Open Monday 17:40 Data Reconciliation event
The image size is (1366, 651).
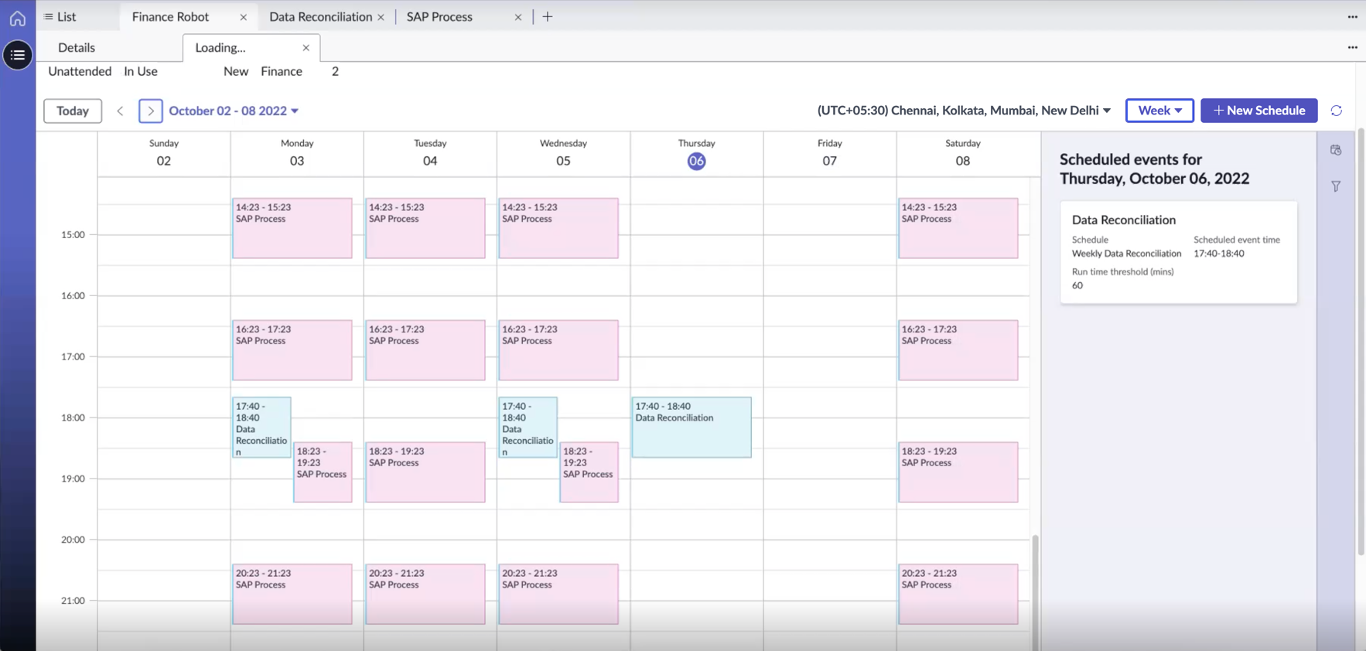[261, 427]
